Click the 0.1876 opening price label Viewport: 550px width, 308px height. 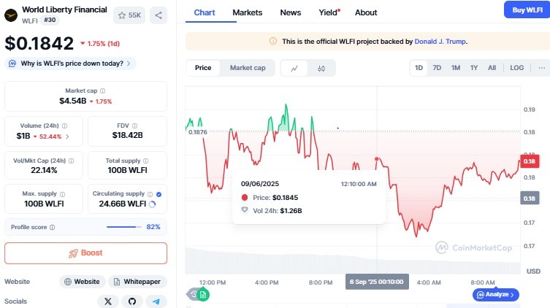[197, 132]
